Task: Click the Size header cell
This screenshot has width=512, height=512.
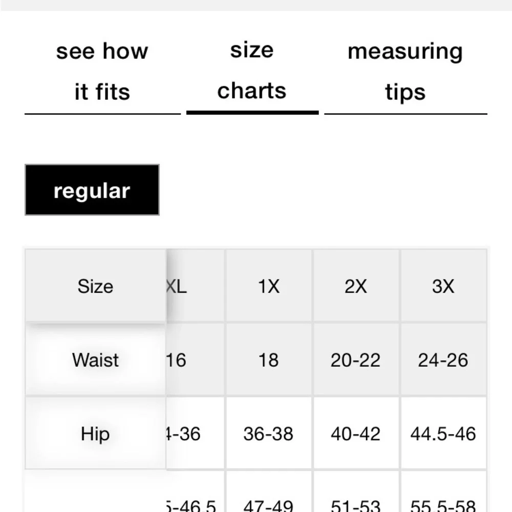Action: (x=95, y=286)
